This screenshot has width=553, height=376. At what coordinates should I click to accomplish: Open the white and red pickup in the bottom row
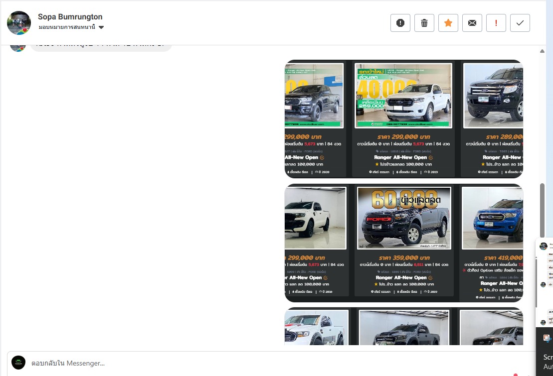pos(316,326)
